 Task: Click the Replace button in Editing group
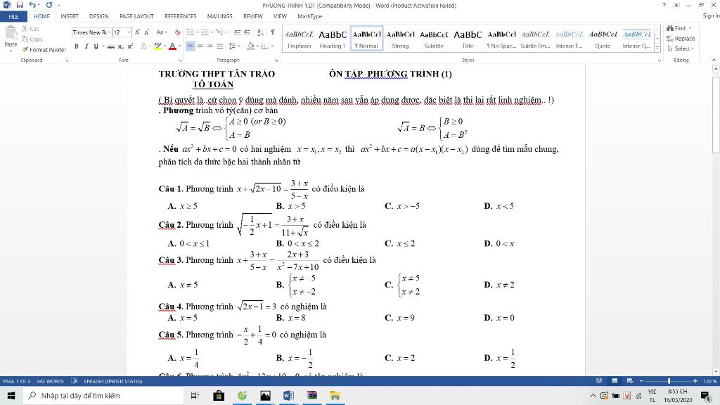click(681, 39)
